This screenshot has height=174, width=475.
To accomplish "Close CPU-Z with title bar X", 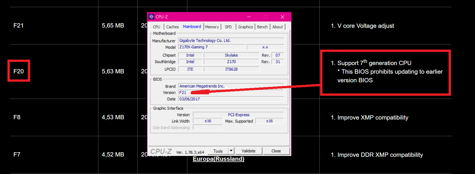I will click(283, 17).
